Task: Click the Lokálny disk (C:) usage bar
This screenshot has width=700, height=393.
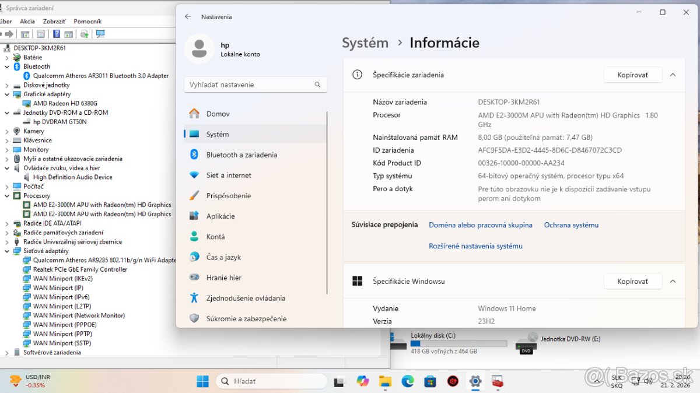Action: coord(459,344)
